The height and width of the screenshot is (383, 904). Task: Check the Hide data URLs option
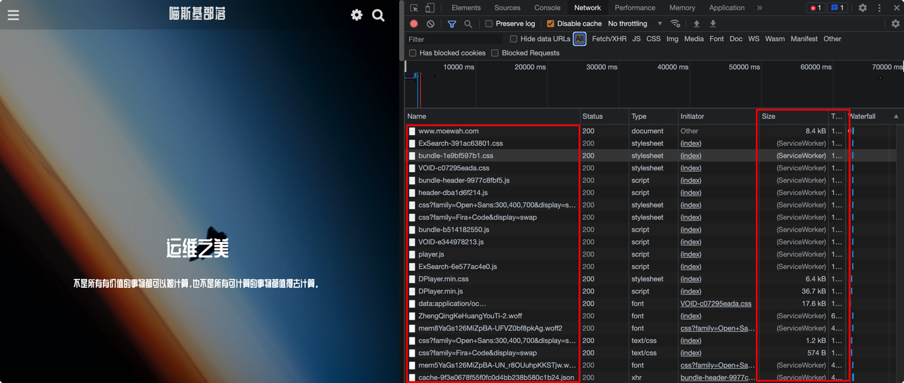click(514, 39)
